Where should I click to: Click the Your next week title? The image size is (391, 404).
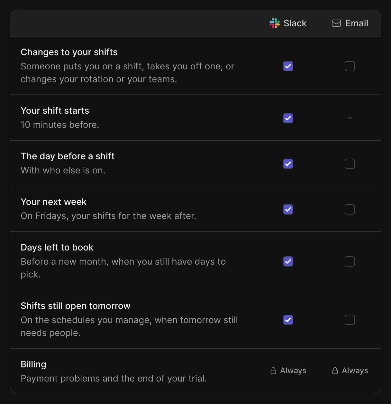pyautogui.click(x=54, y=202)
